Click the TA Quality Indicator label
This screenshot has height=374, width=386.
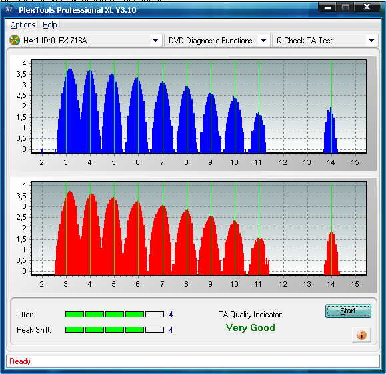click(x=251, y=315)
